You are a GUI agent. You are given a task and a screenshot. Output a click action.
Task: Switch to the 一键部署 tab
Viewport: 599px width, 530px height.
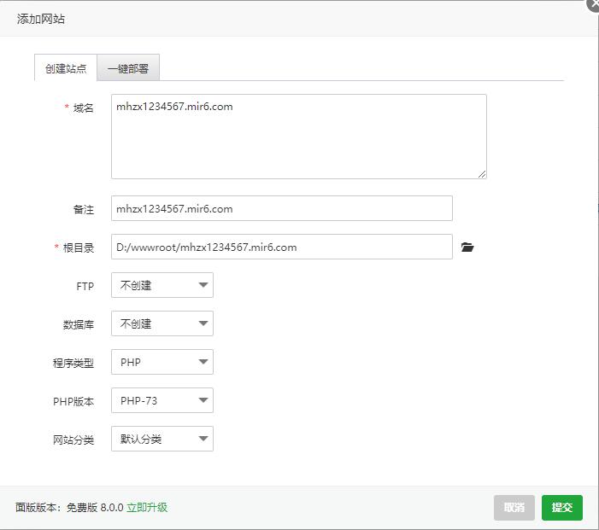128,68
